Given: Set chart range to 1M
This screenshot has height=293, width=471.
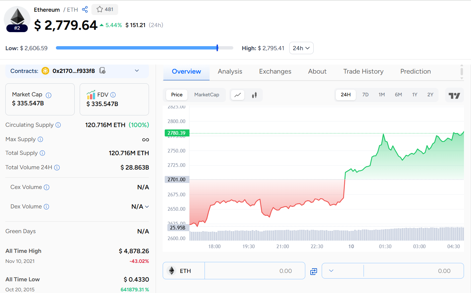Looking at the screenshot, I should [382, 95].
